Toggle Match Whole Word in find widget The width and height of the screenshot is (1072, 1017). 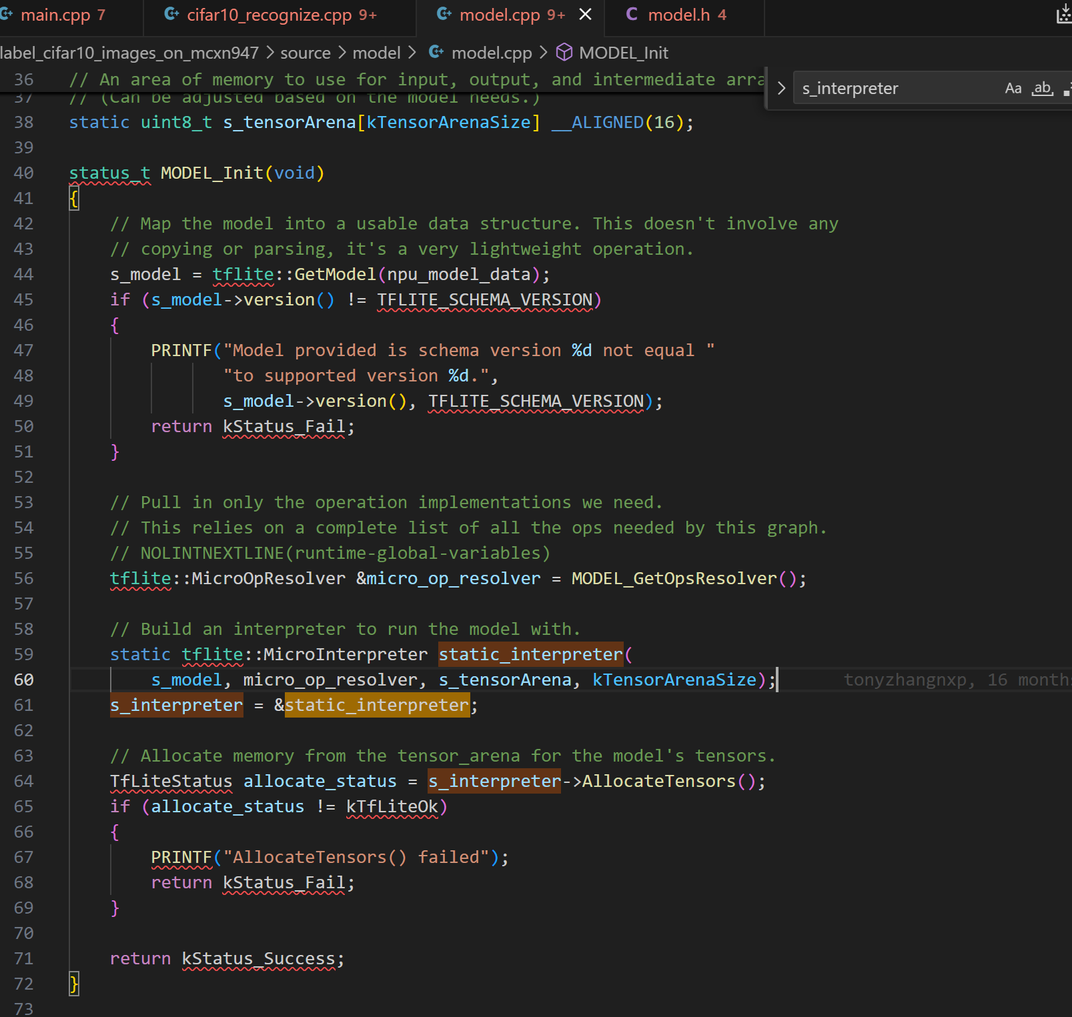[x=1042, y=88]
